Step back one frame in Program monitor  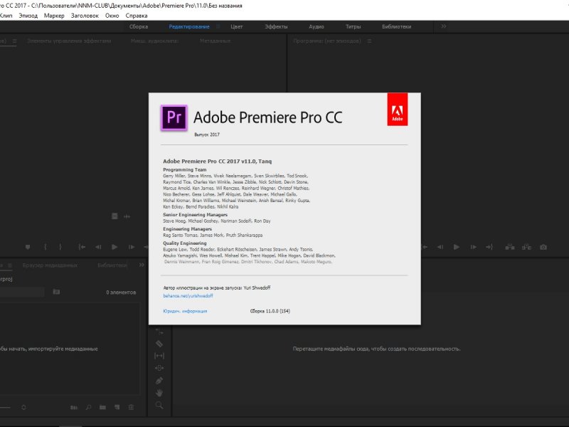tap(440, 247)
